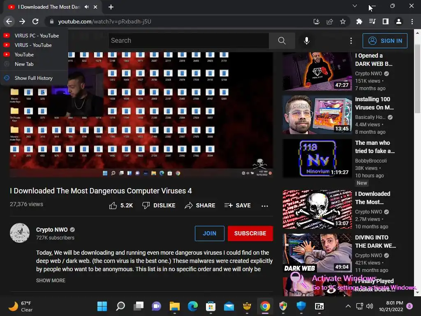Like the video with thumbs up
This screenshot has height=316, width=421.
(121, 206)
